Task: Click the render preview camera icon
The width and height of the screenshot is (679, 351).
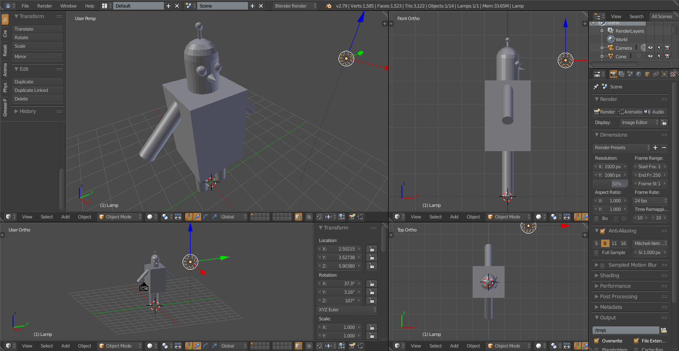Action: click(x=352, y=216)
